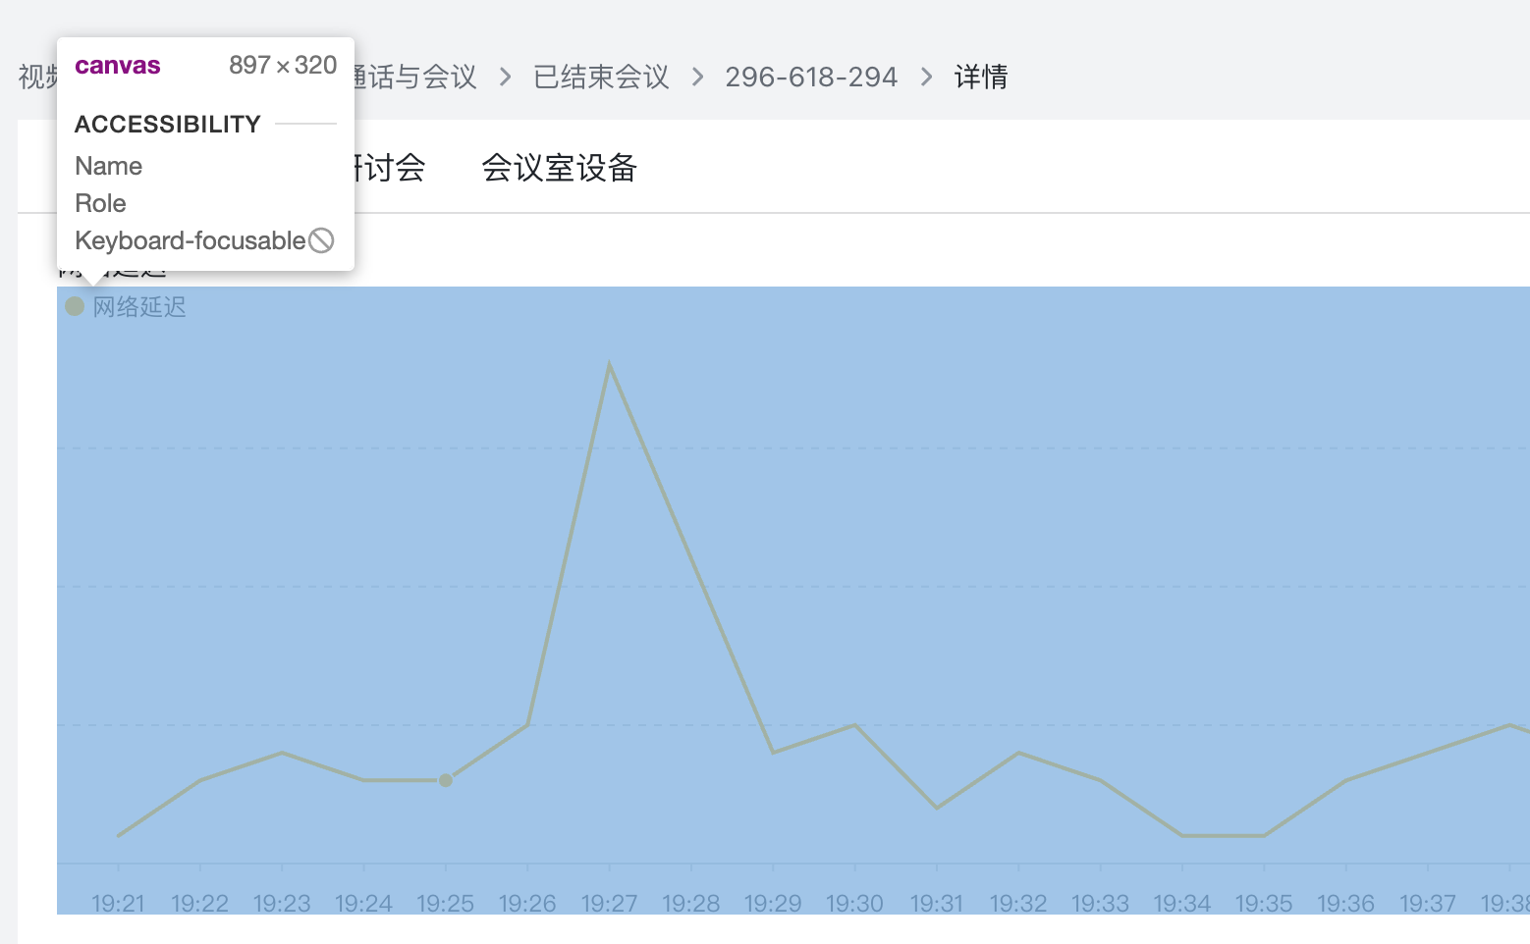Click the 19:21 axis time label
The width and height of the screenshot is (1530, 944).
(x=119, y=904)
